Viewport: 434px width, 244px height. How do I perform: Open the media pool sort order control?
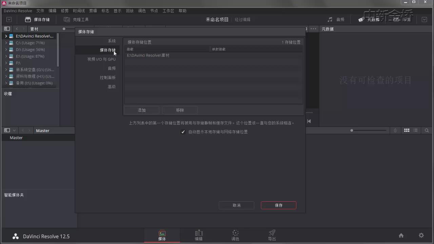point(395,130)
